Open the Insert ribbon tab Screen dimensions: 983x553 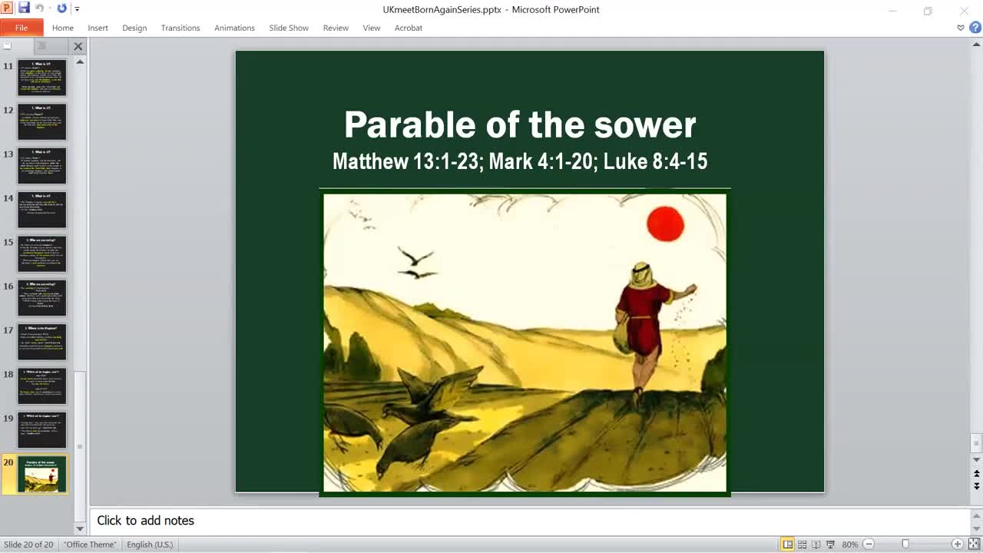point(98,28)
